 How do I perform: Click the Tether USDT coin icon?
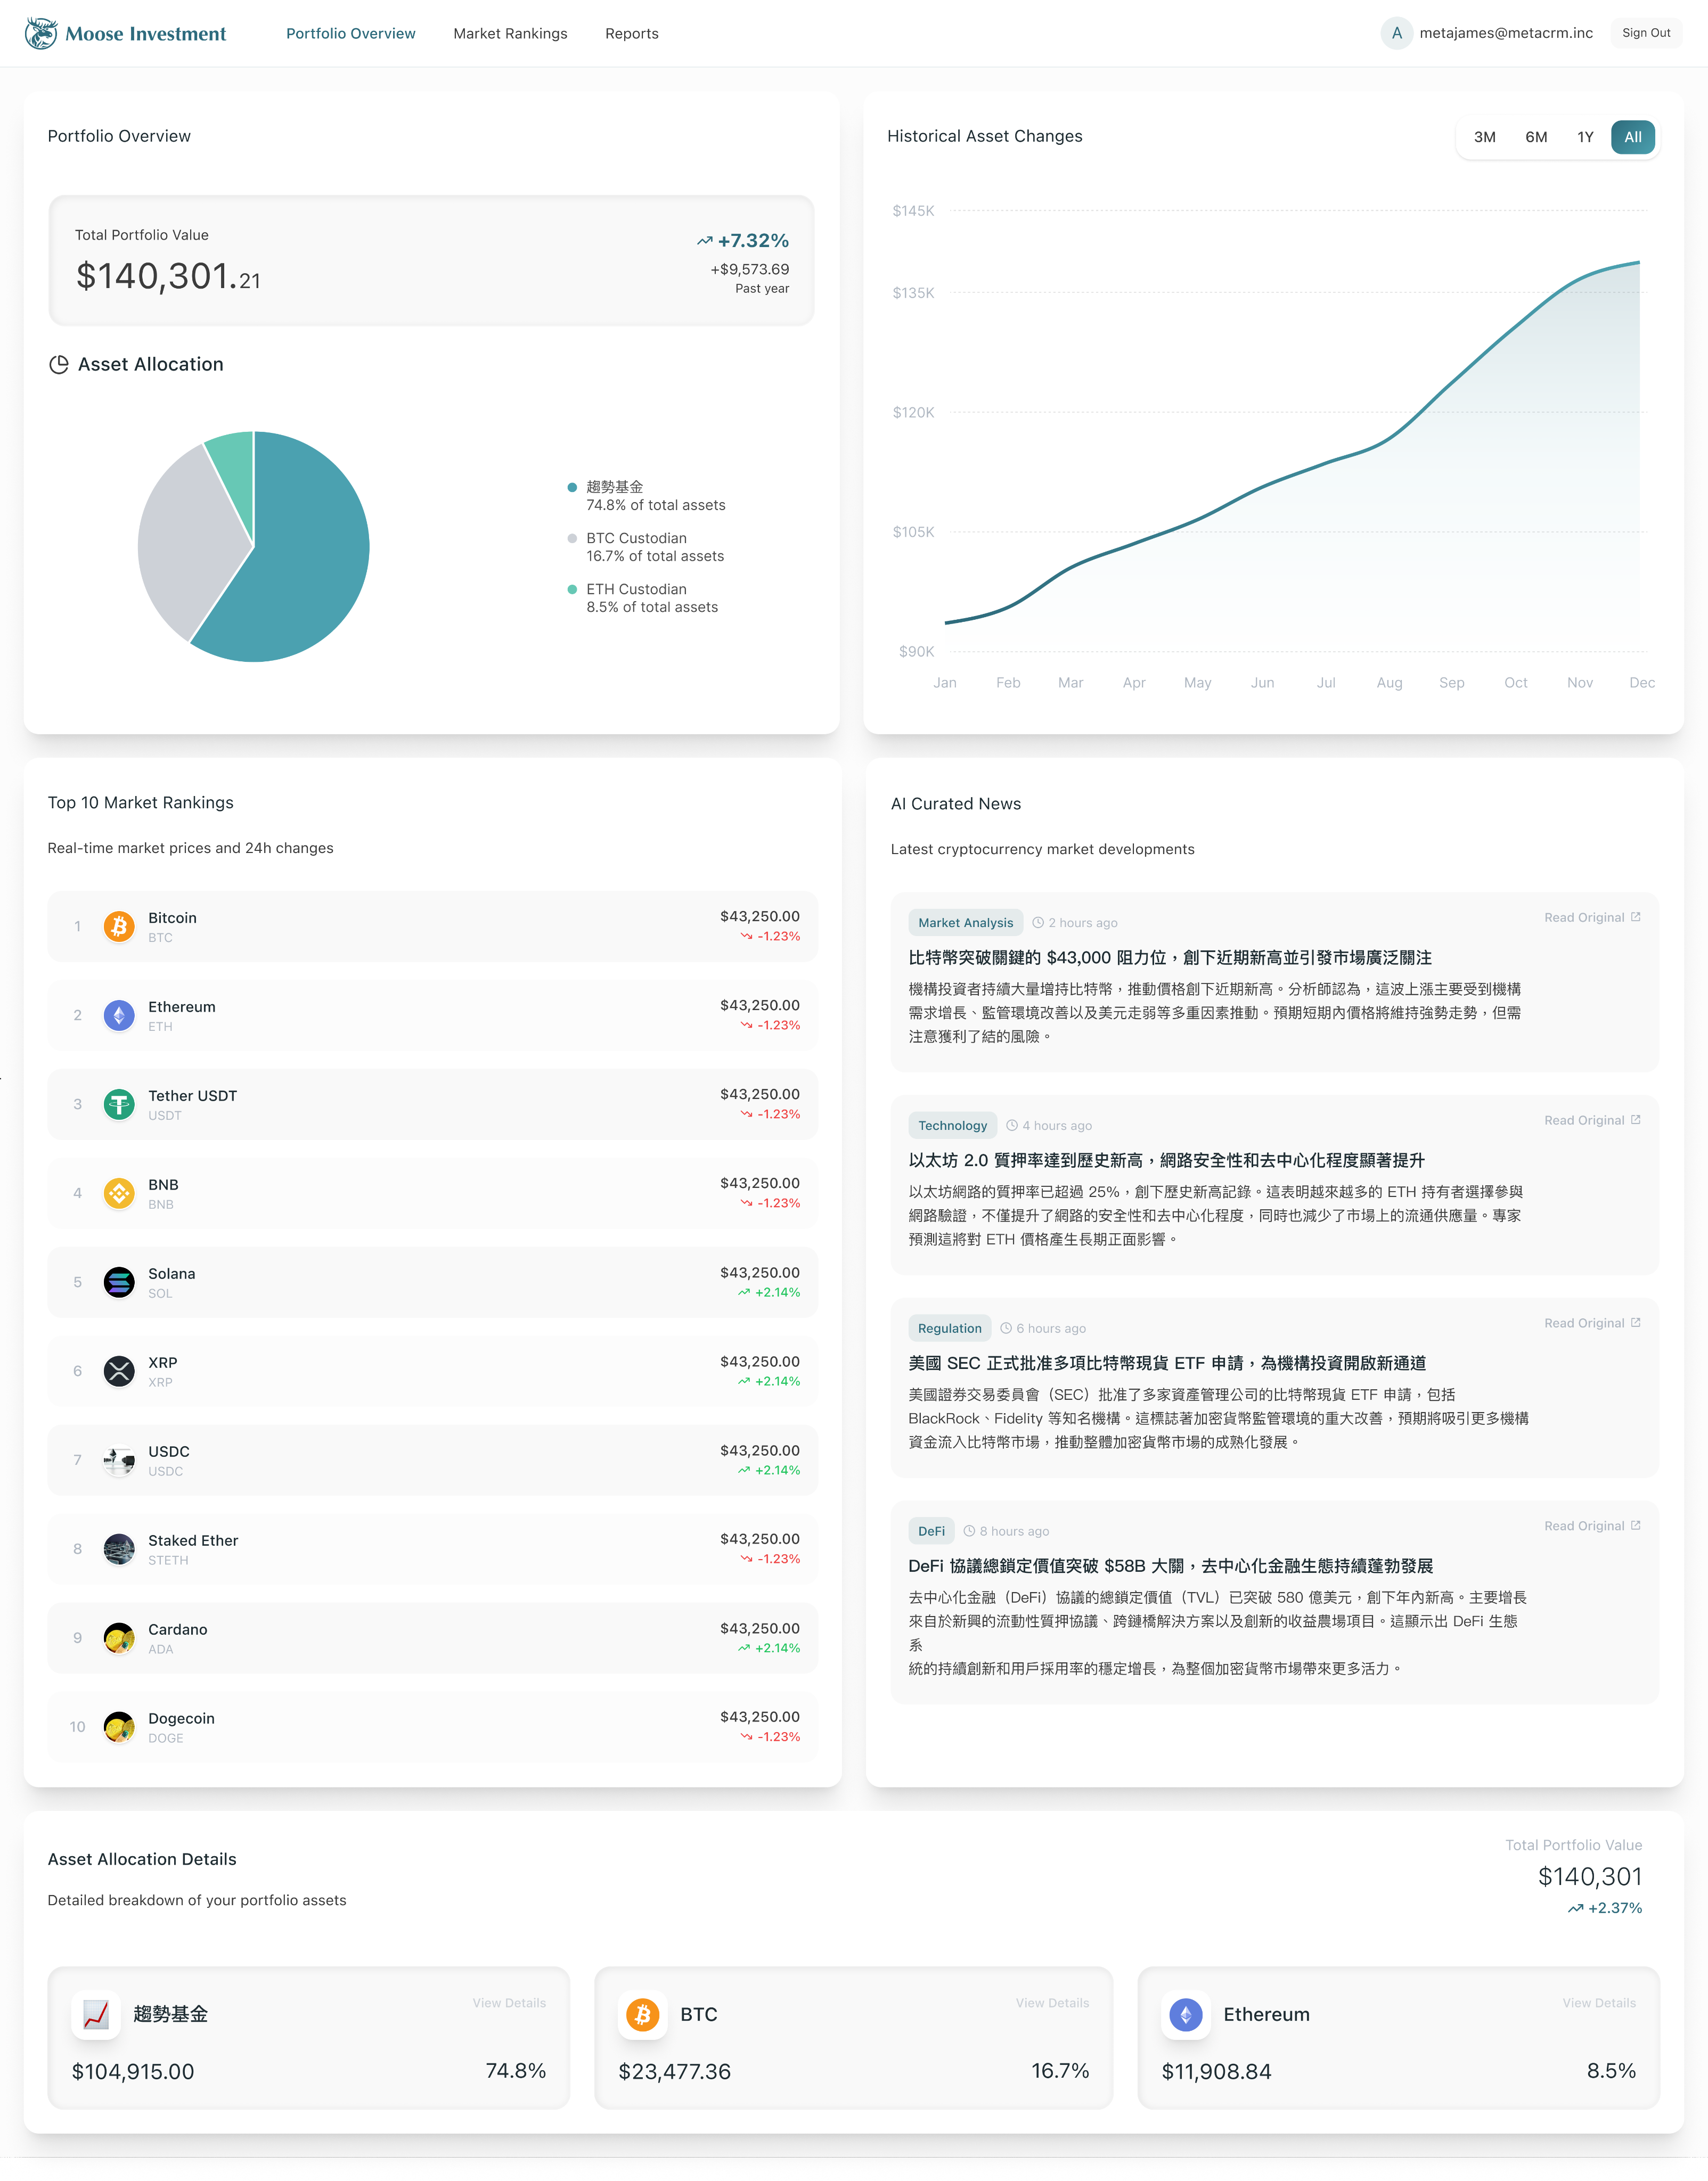[119, 1104]
